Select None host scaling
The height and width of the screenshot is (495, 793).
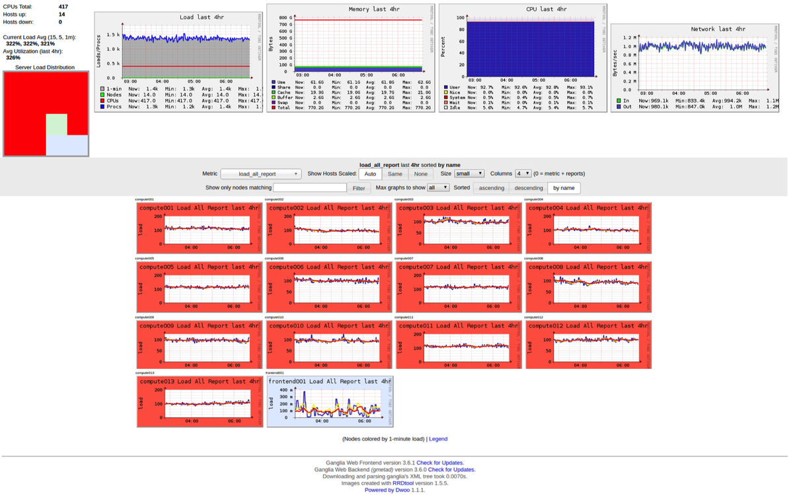click(x=420, y=174)
